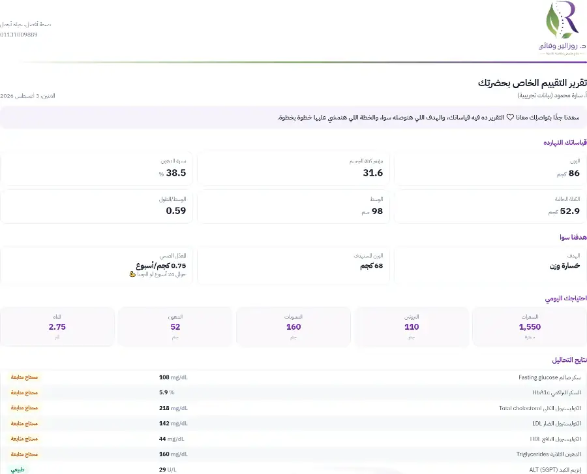Image resolution: width=587 pixels, height=474 pixels.
Task: Click the section heading 'نتايج التحاليل'
Action: tap(569, 360)
